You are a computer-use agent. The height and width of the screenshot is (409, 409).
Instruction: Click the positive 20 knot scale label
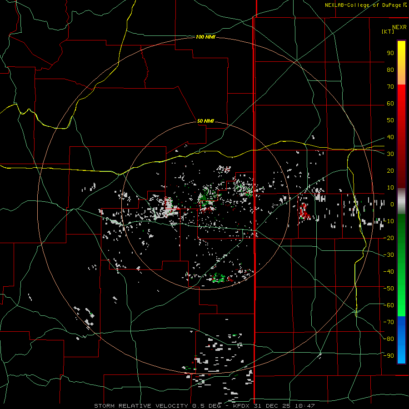pos(390,171)
